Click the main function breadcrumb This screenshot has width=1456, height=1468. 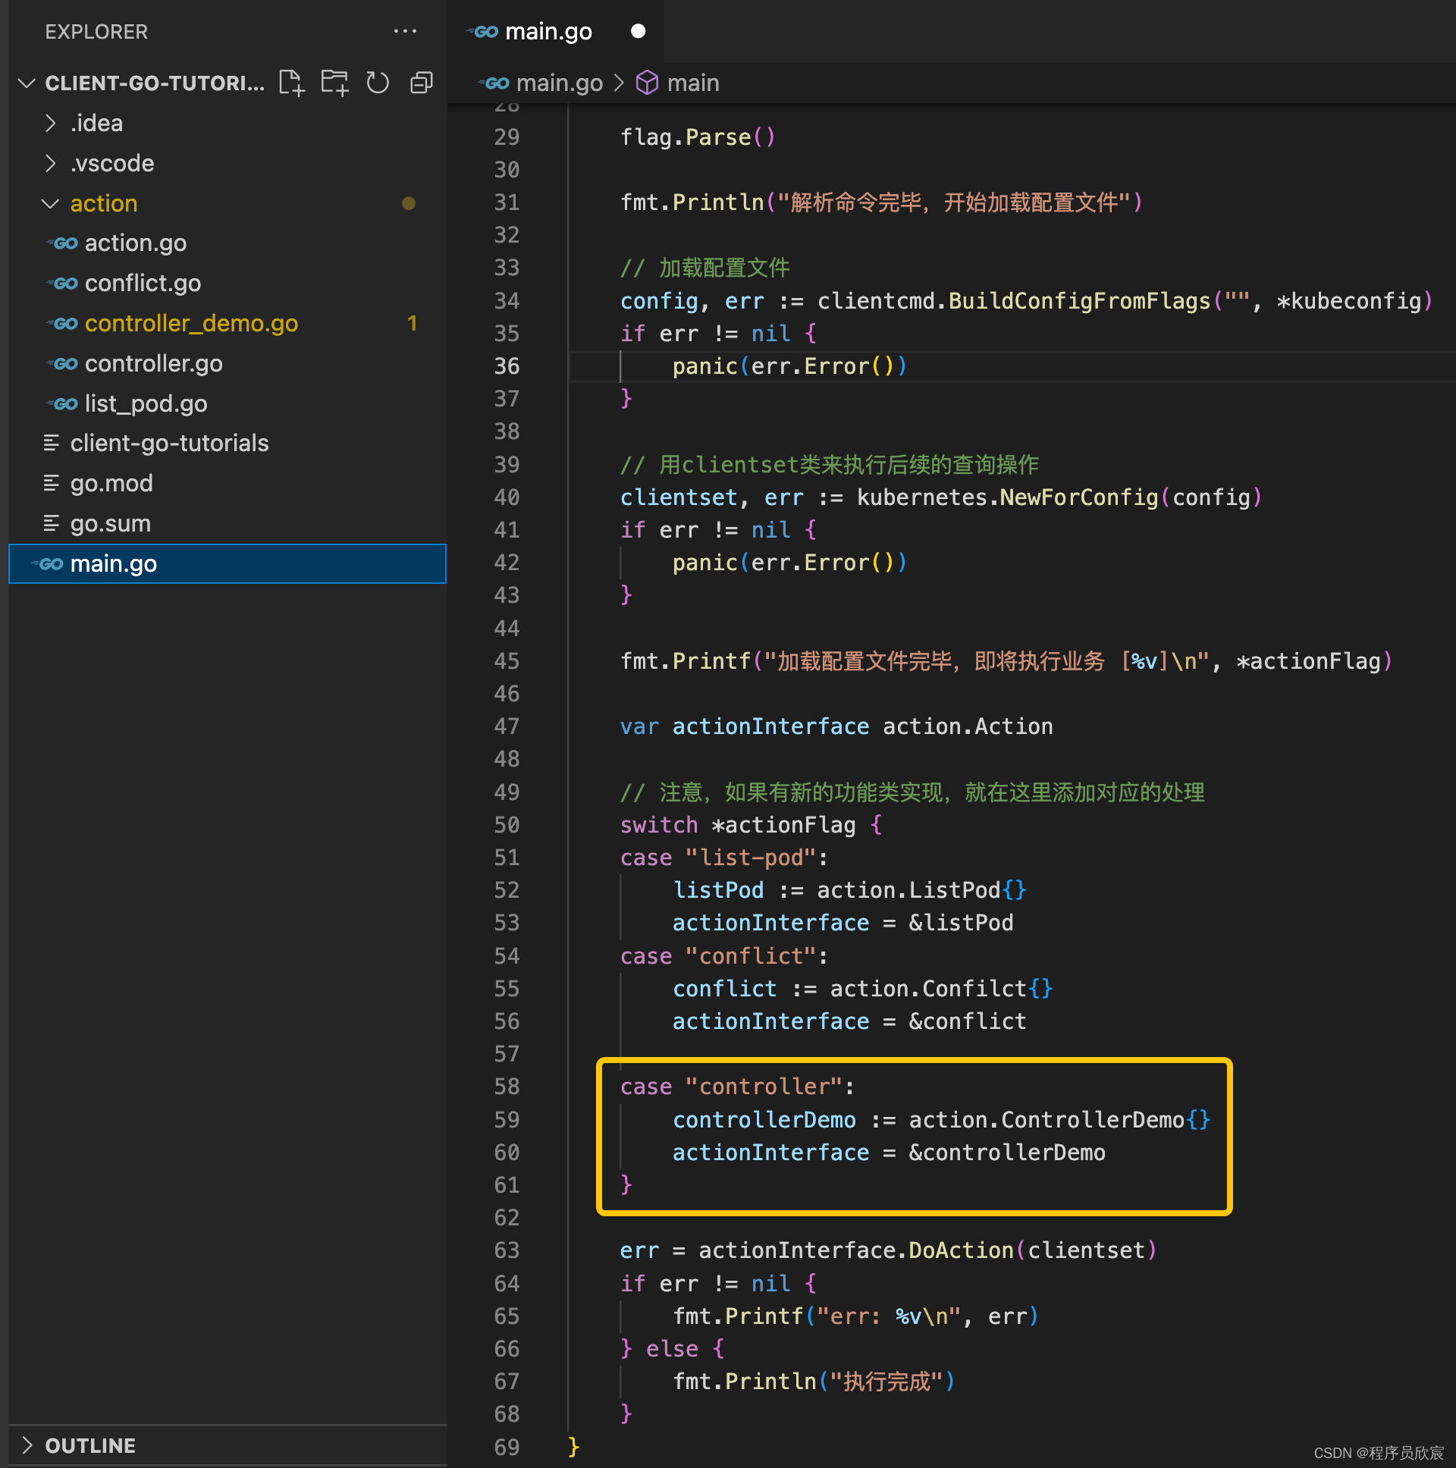click(693, 83)
